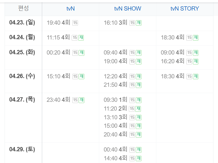Screen dimensions: 218x163
Task: Open the tvN STORY channel link
Action: [x=185, y=8]
